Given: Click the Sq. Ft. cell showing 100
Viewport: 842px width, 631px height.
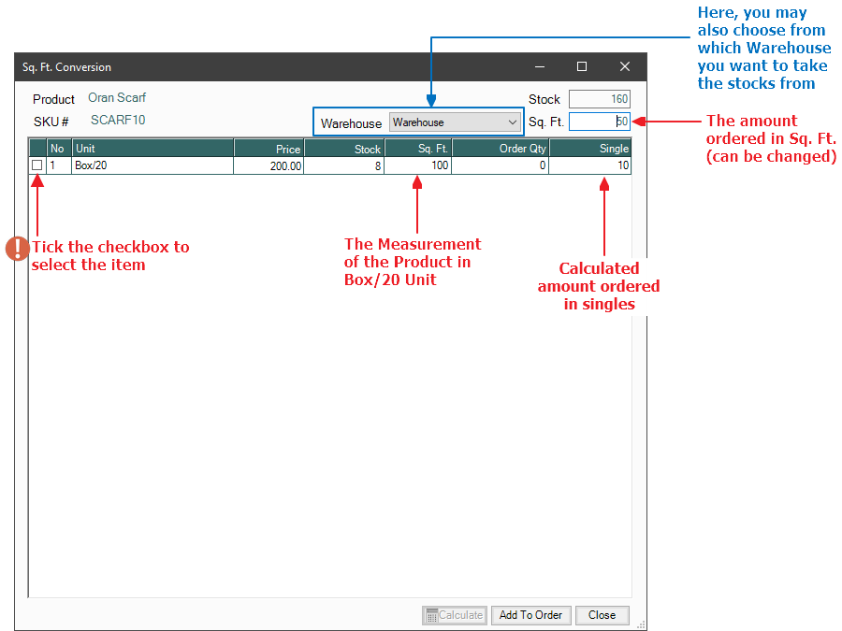Looking at the screenshot, I should click(x=417, y=165).
